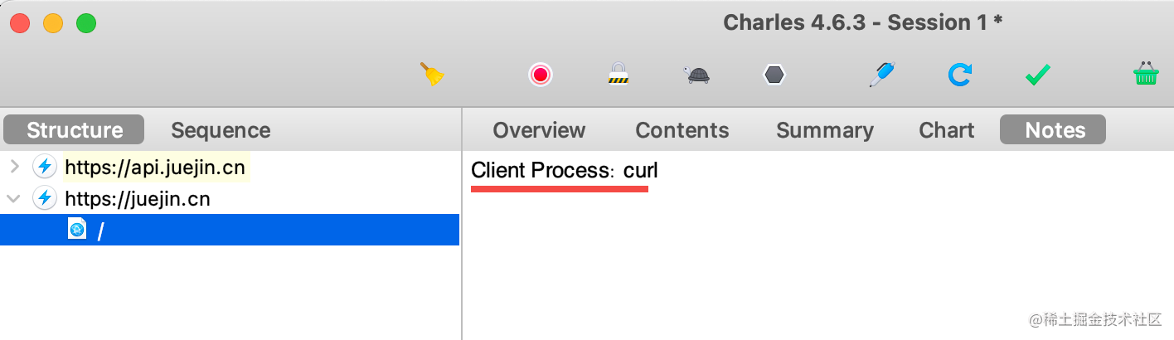Open the Overview tab
Image resolution: width=1174 pixels, height=340 pixels.
point(539,130)
